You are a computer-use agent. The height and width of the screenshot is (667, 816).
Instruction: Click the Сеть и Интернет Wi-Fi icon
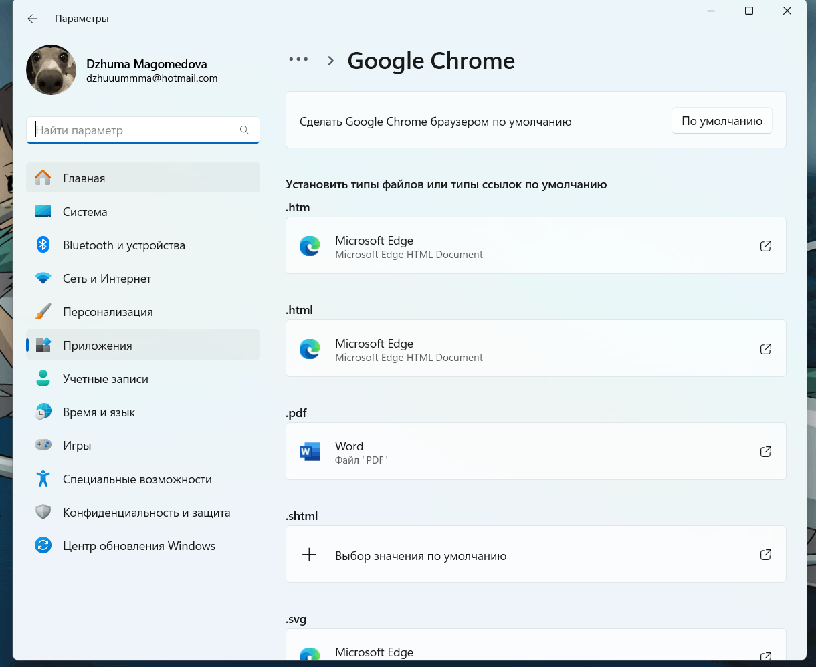click(43, 278)
